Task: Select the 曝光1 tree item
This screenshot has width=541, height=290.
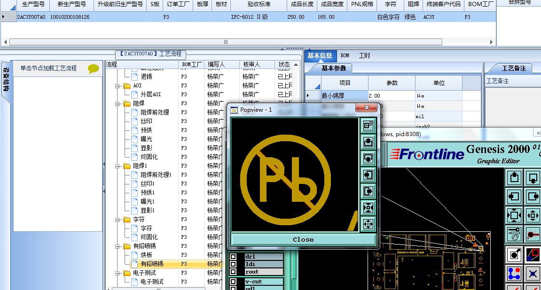Action: (x=147, y=201)
